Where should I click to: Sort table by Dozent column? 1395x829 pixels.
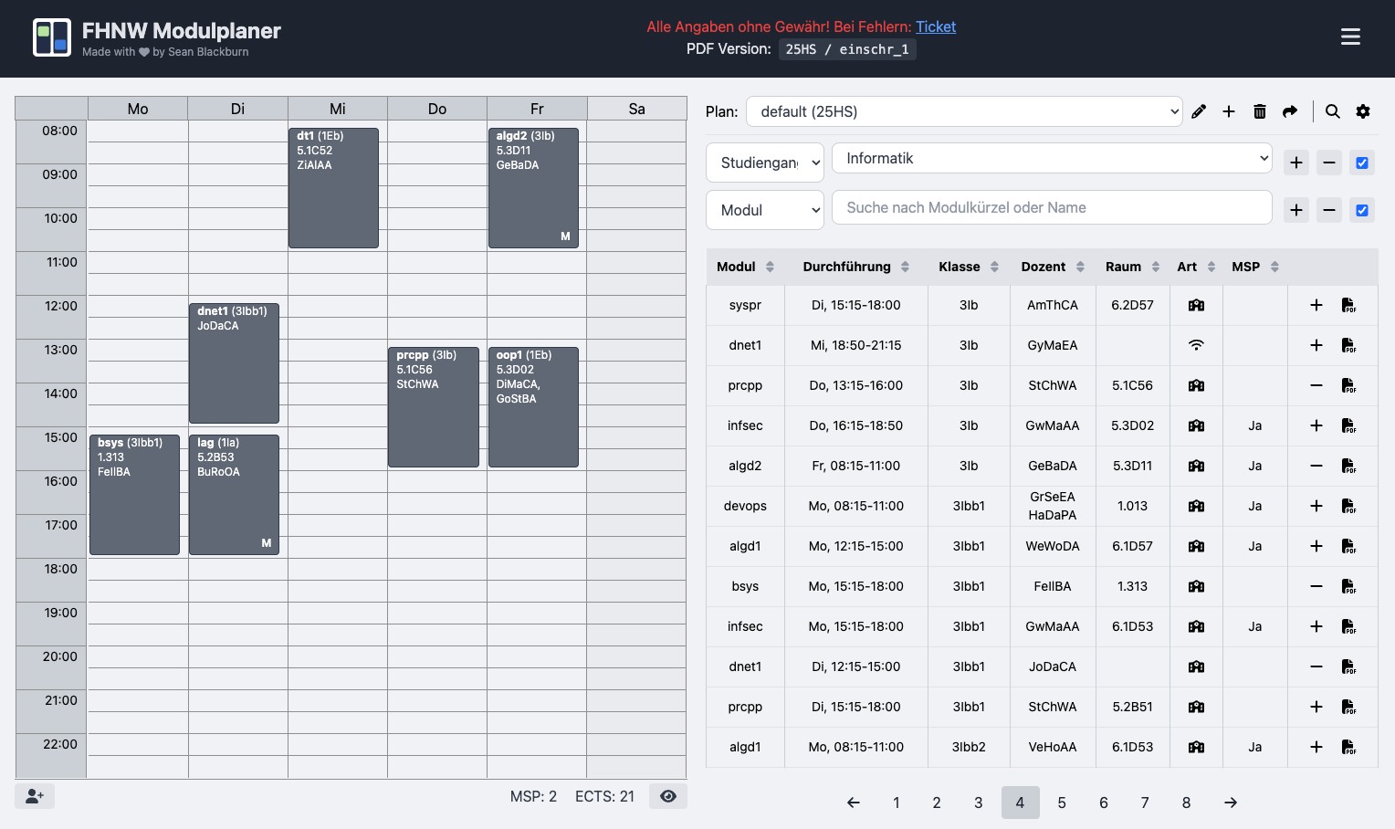1052,267
